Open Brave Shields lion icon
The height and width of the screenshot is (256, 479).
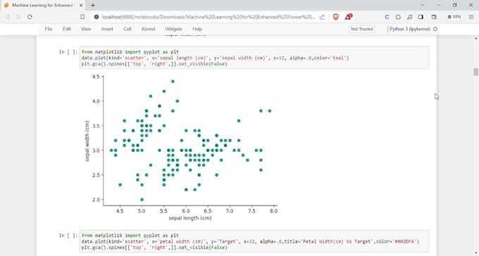(x=336, y=17)
